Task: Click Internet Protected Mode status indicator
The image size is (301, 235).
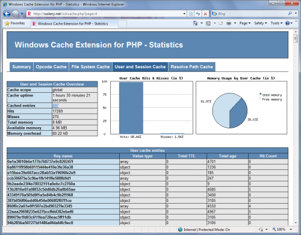Action: click(204, 230)
